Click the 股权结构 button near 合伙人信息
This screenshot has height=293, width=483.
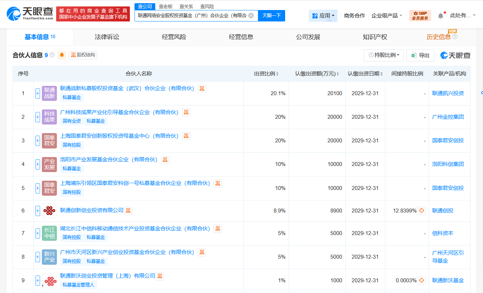coord(83,55)
